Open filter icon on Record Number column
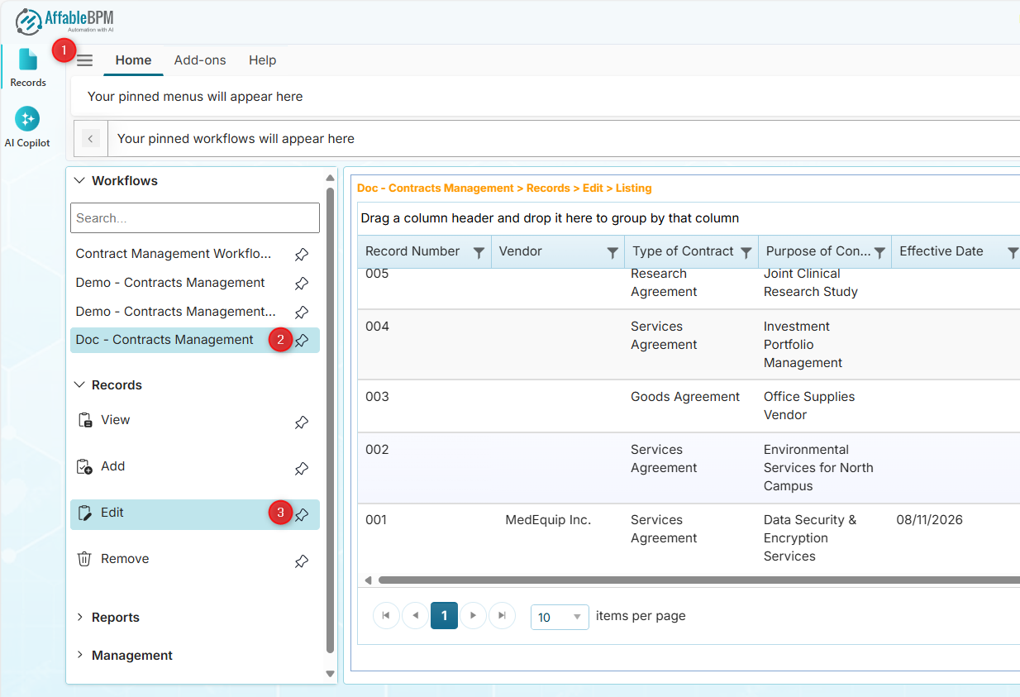 tap(479, 253)
